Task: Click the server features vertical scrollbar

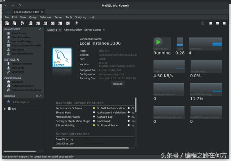Action: pyautogui.click(x=136, y=105)
